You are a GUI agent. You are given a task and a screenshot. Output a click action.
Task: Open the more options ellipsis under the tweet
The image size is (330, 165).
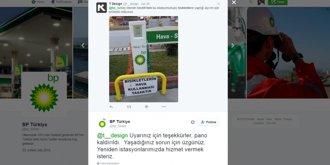click(164, 107)
